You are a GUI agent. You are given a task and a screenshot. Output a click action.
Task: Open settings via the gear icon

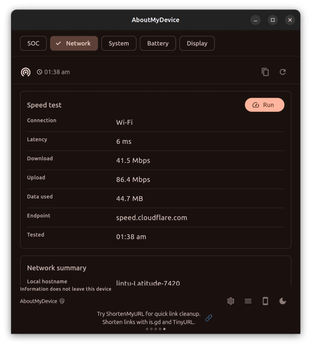(231, 301)
